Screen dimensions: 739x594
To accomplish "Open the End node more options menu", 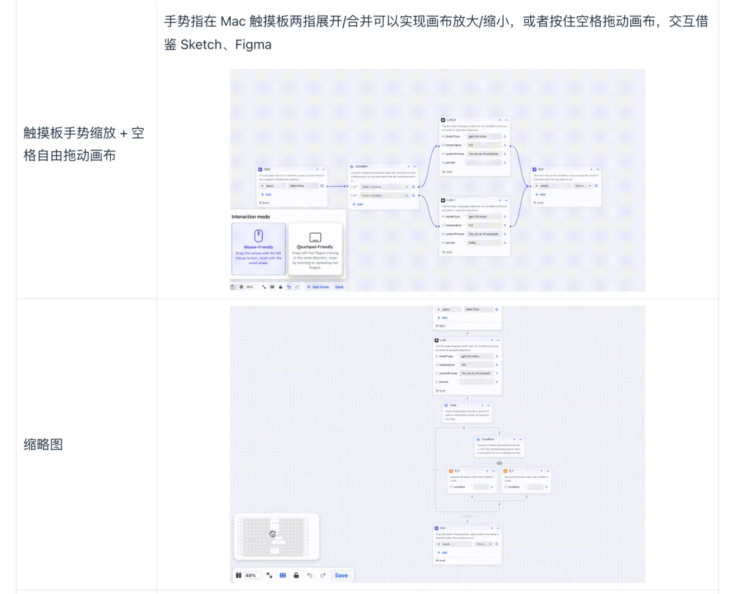I will [x=597, y=169].
